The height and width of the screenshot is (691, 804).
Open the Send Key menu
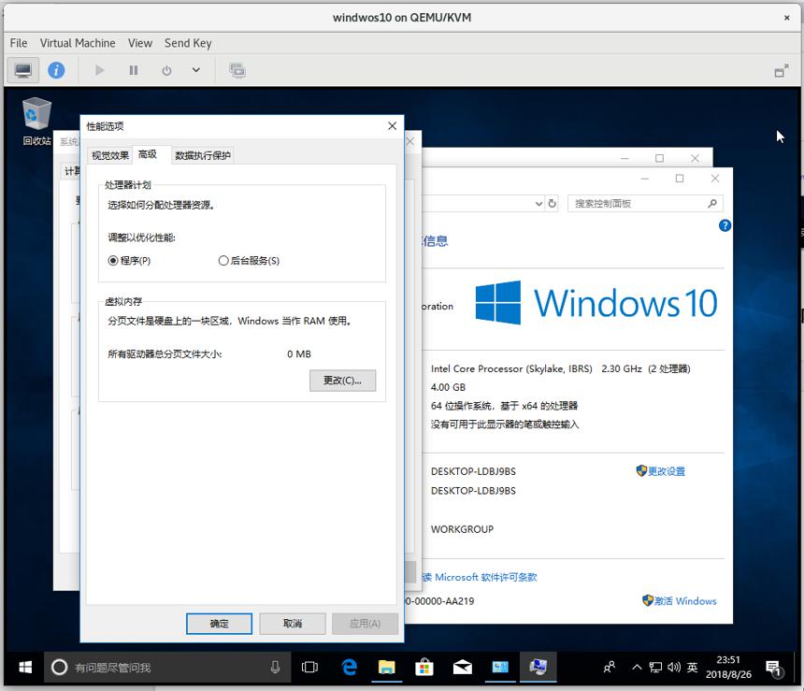188,43
